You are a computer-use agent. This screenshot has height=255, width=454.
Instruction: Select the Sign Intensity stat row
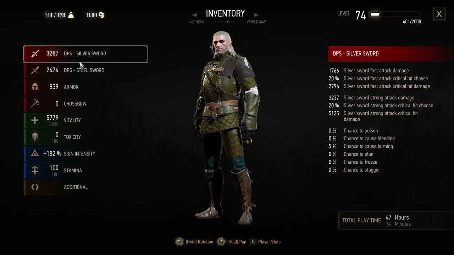pos(85,154)
